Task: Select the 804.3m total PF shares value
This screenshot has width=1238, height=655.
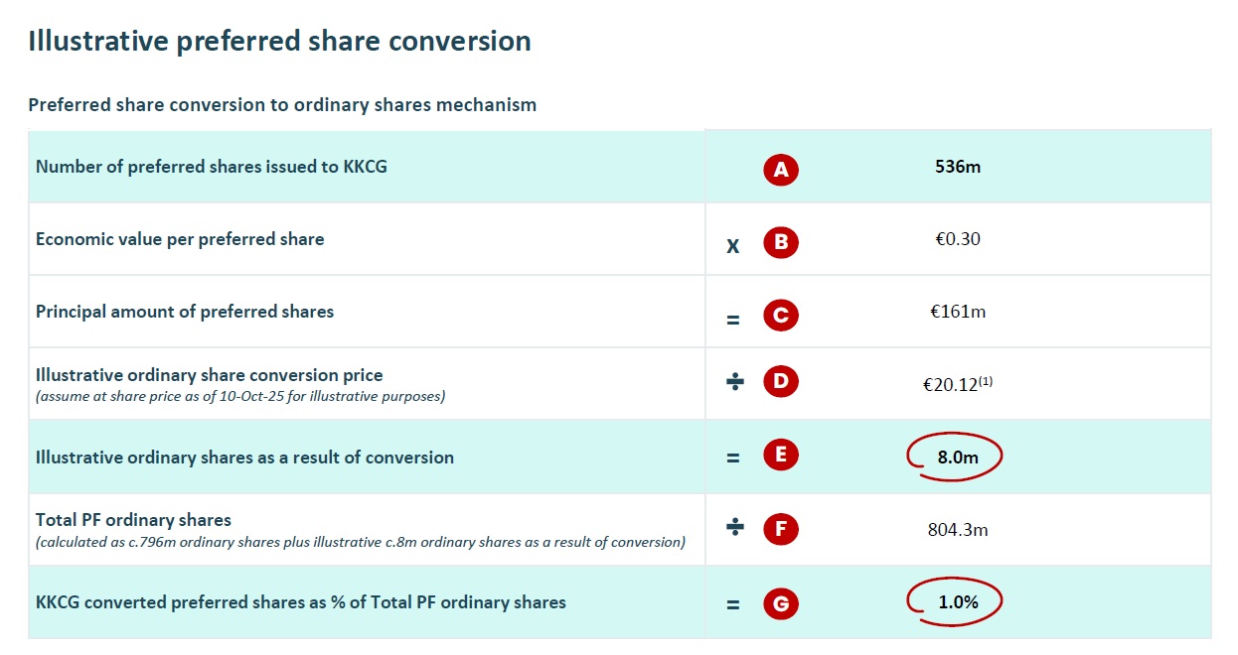Action: (x=958, y=529)
